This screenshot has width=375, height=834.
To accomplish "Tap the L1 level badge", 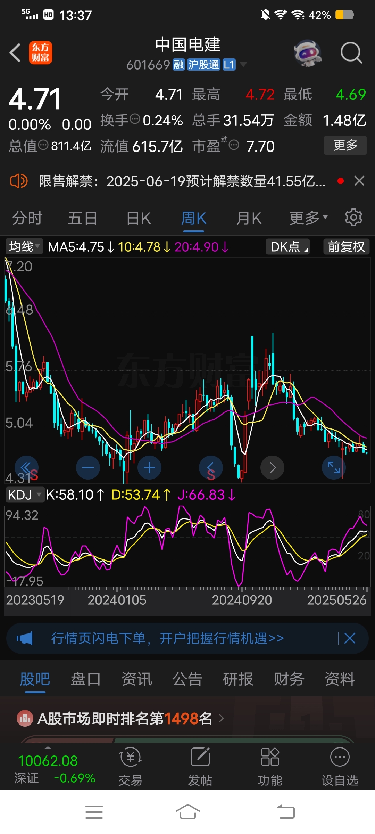I will [229, 65].
